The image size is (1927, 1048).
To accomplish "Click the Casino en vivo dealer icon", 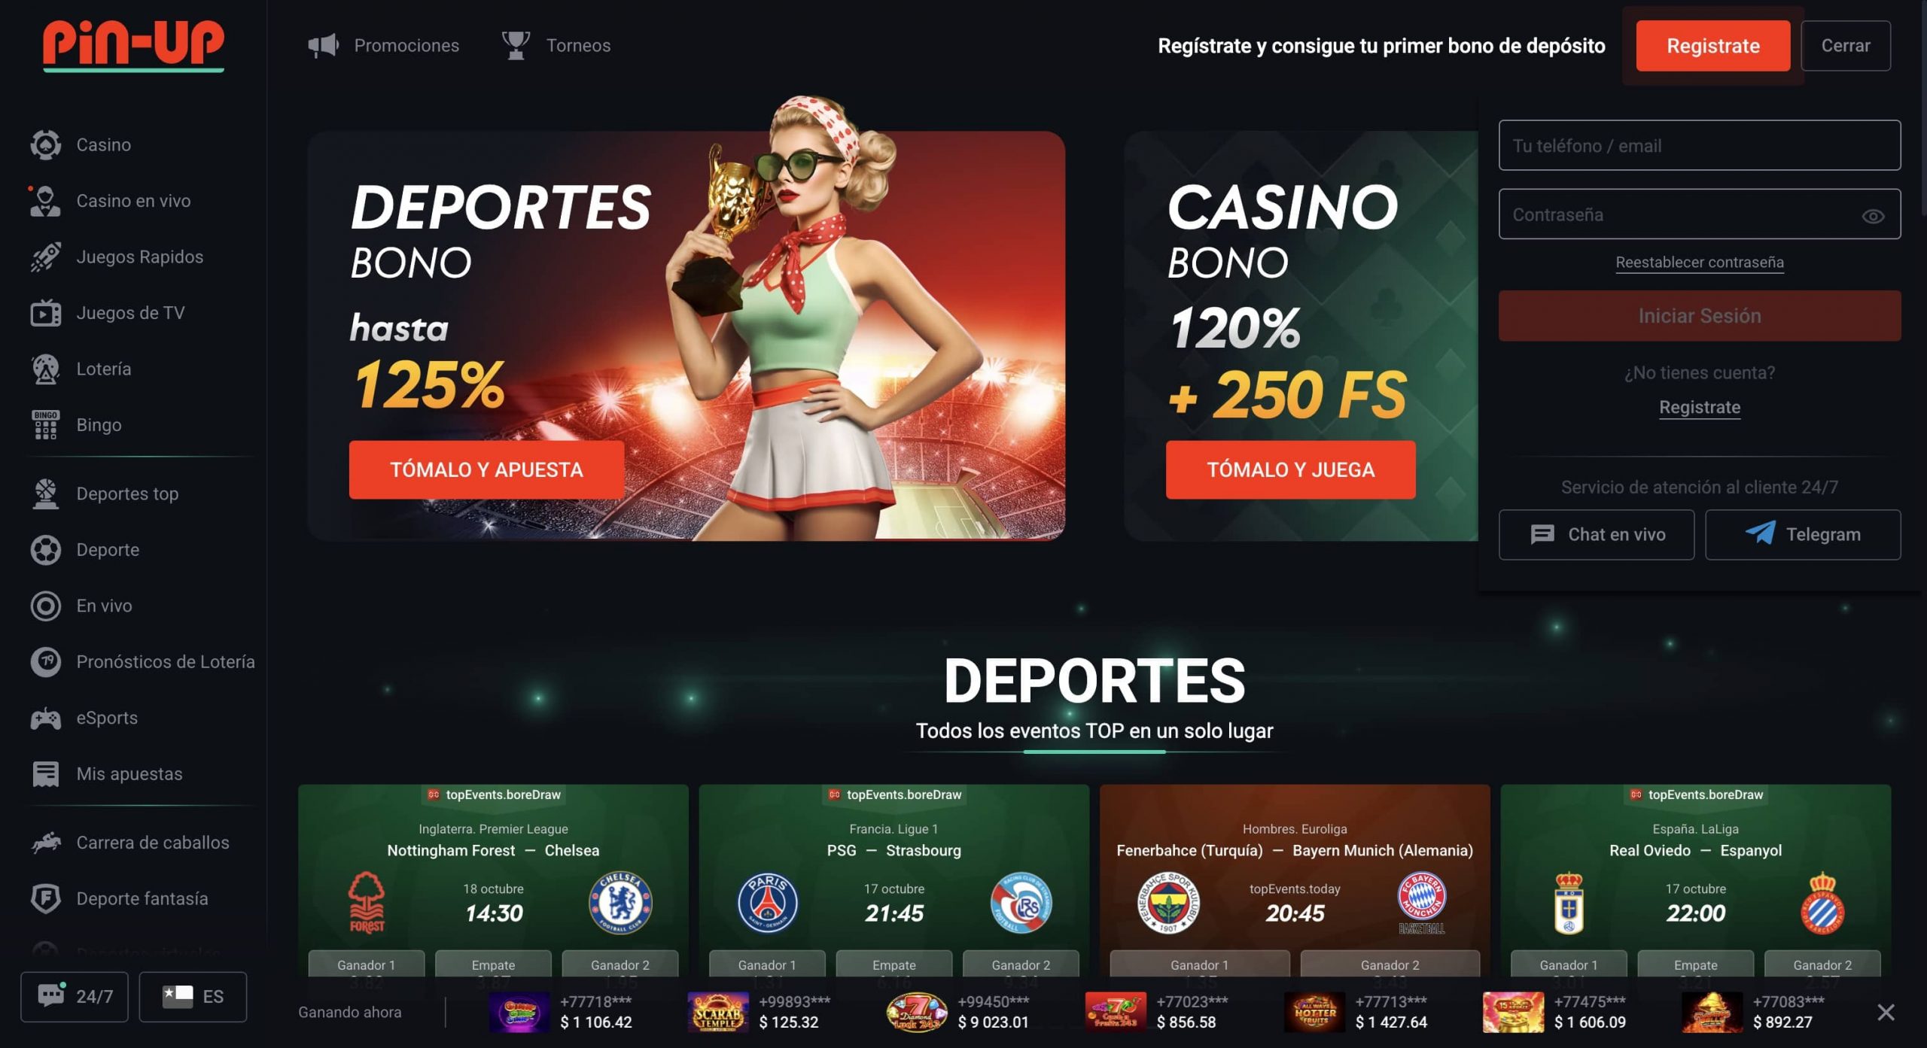I will tap(45, 201).
